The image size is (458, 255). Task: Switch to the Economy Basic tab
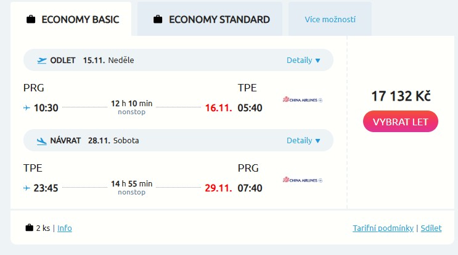coord(70,19)
